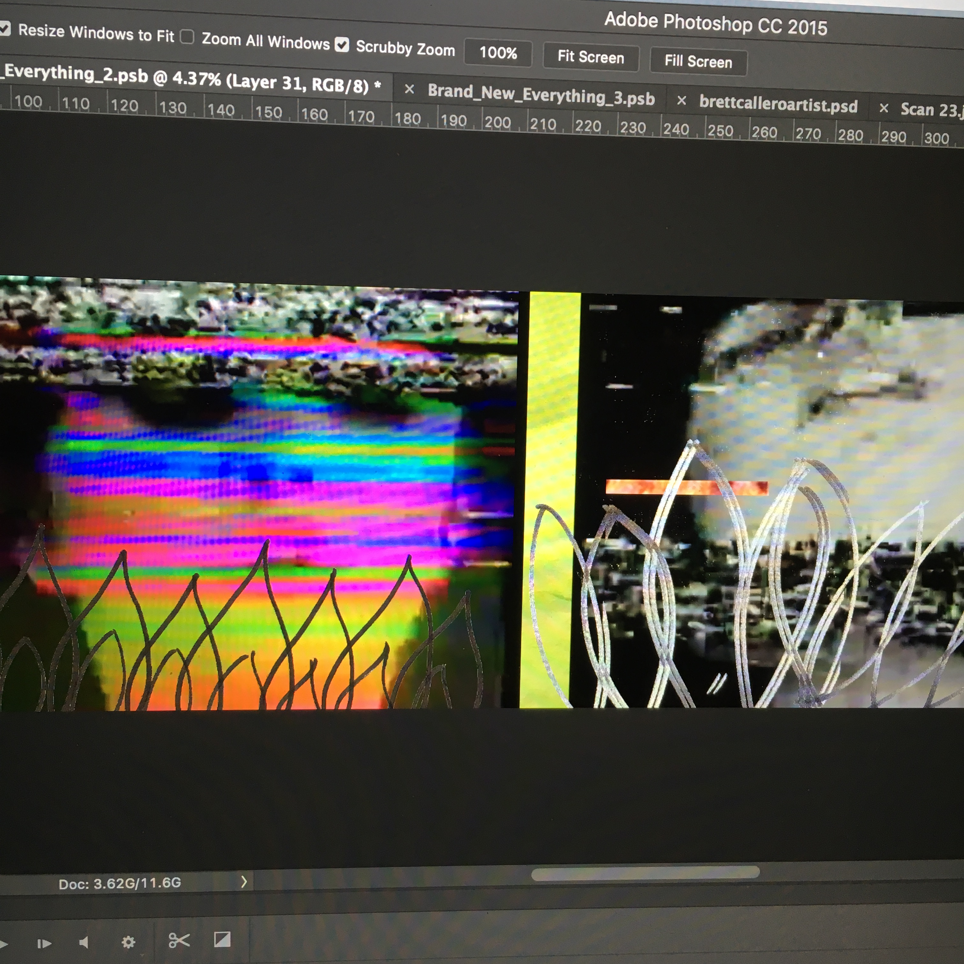Open timeline playback settings gear
964x964 pixels.
(128, 942)
